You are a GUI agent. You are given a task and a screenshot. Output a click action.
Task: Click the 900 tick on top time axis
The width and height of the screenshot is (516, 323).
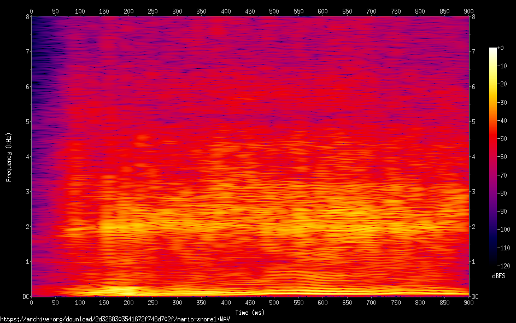[469, 11]
